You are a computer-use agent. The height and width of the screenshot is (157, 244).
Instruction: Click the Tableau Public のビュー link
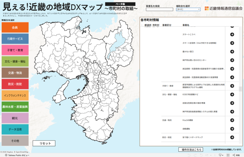[19, 155]
